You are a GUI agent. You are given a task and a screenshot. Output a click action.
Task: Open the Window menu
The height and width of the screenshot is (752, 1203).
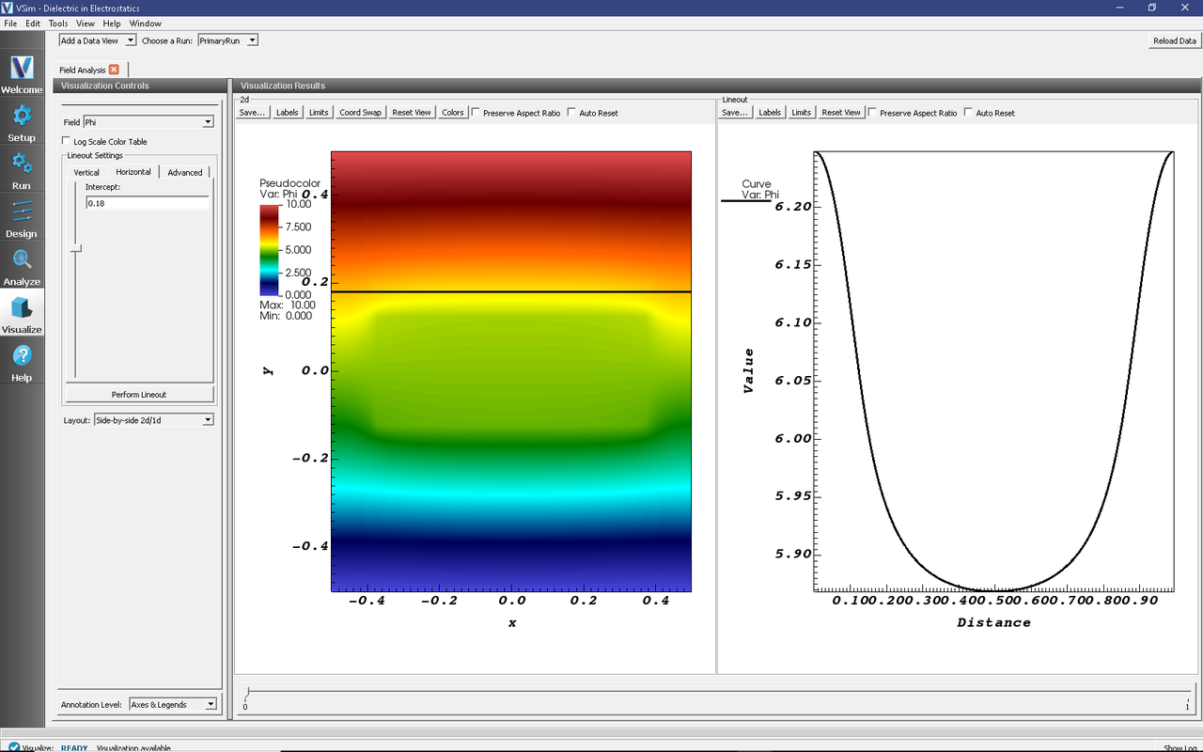tap(145, 23)
